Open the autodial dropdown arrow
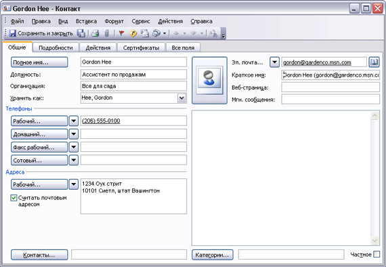Image resolution: width=386 pixels, height=267 pixels. [165, 33]
